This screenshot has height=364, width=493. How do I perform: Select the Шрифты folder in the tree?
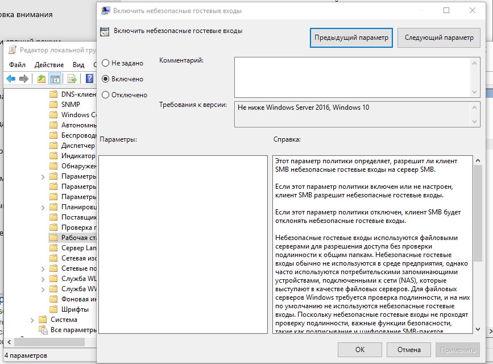click(x=74, y=309)
